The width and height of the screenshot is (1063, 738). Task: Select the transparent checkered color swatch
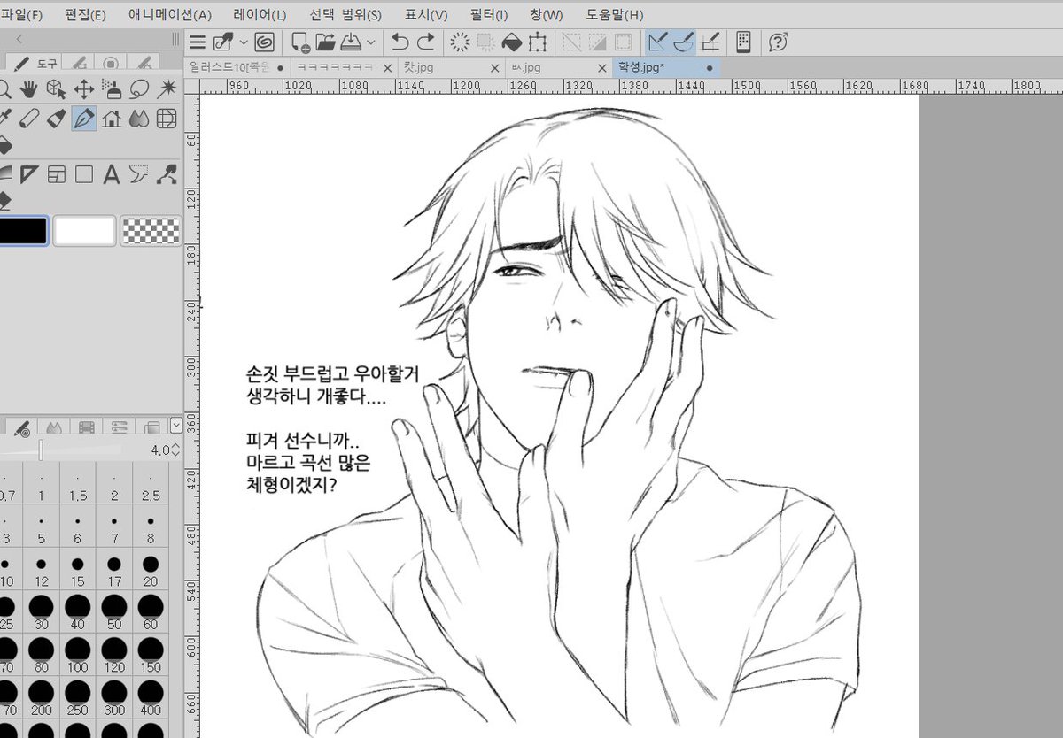click(x=150, y=231)
